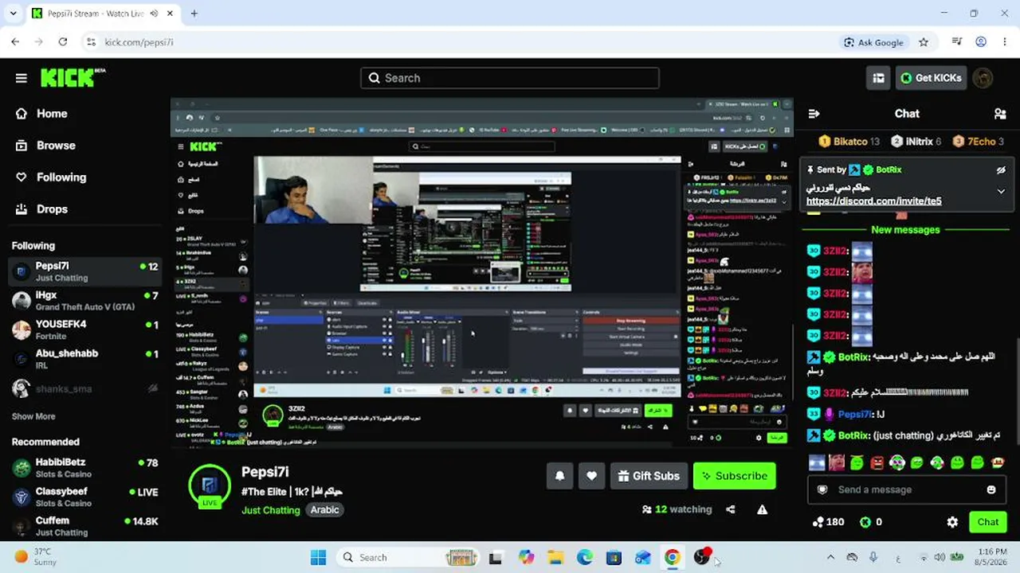Select YOUSEFK4 in the Following list
The image size is (1020, 573).
click(x=86, y=330)
